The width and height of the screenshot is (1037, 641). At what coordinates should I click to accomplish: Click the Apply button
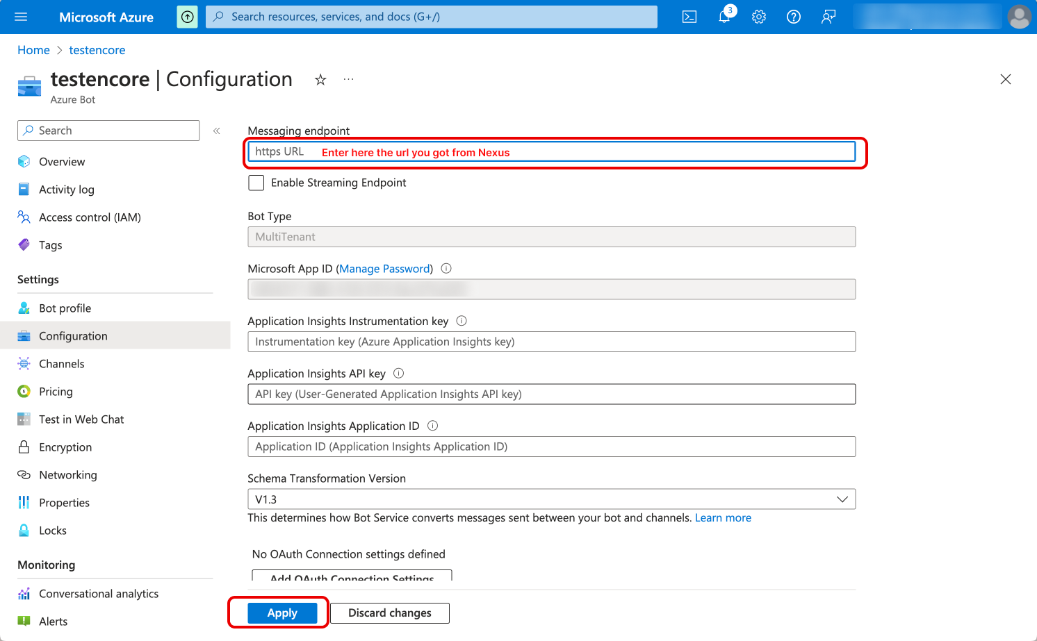click(282, 613)
